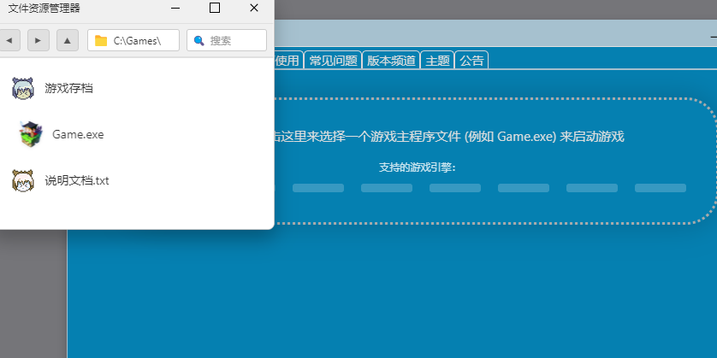This screenshot has width=717, height=358.
Task: Click the back navigation arrow button
Action: click(x=9, y=40)
